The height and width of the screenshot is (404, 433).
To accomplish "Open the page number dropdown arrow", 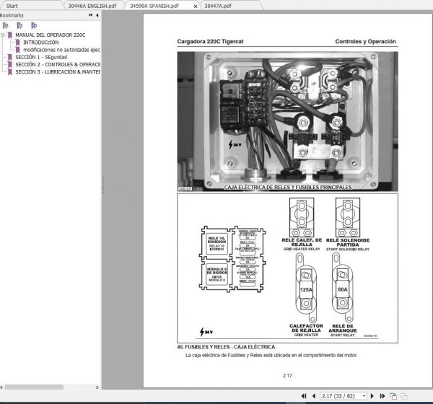I will (364, 396).
